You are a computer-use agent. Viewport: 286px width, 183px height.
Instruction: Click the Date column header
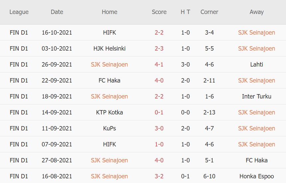[x=57, y=12]
